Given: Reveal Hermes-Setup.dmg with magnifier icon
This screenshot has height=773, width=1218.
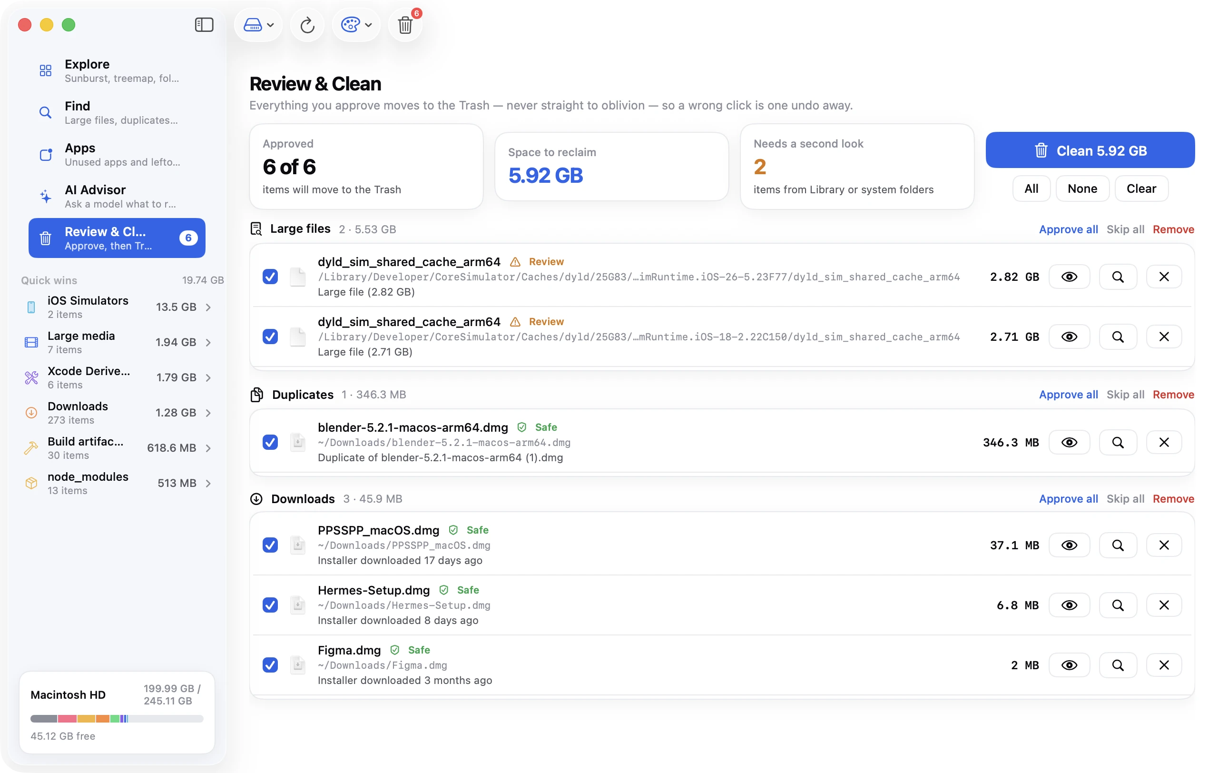Looking at the screenshot, I should 1118,605.
